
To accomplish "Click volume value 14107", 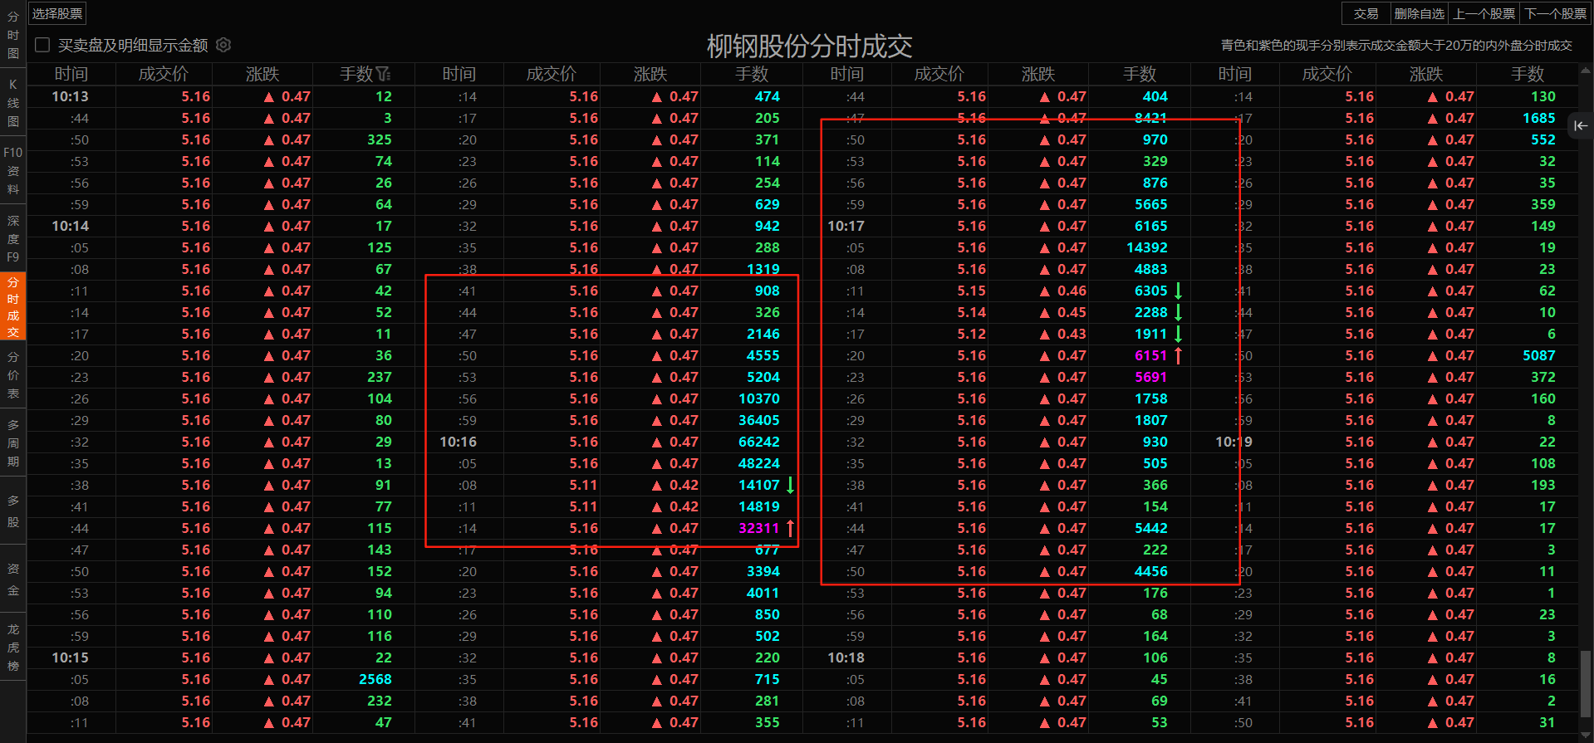I will (758, 485).
